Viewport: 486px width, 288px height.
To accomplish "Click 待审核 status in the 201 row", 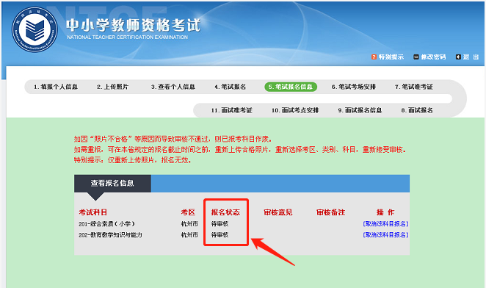I will coord(220,224).
